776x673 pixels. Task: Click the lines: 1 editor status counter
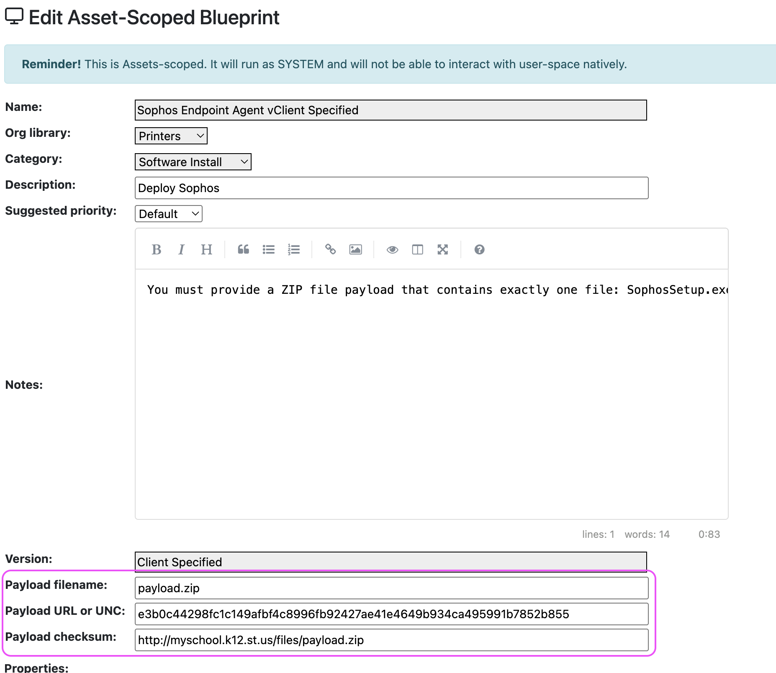[598, 534]
